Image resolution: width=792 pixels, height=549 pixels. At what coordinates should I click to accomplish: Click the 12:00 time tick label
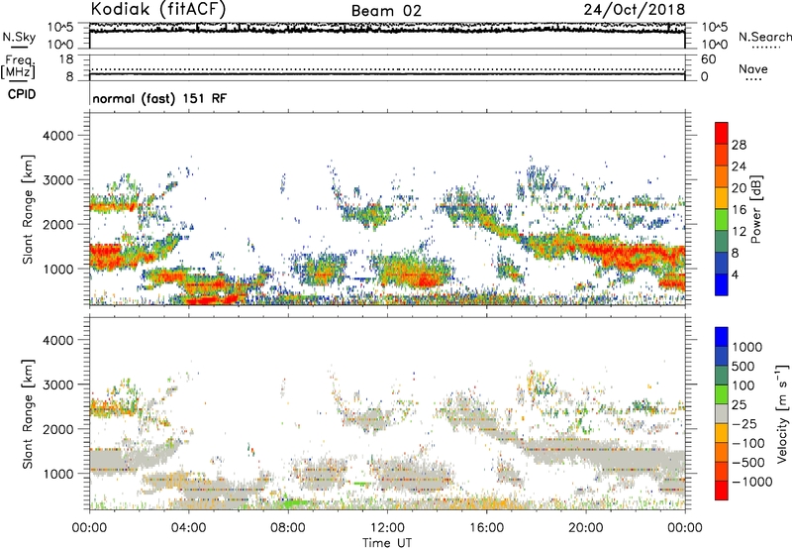click(387, 528)
